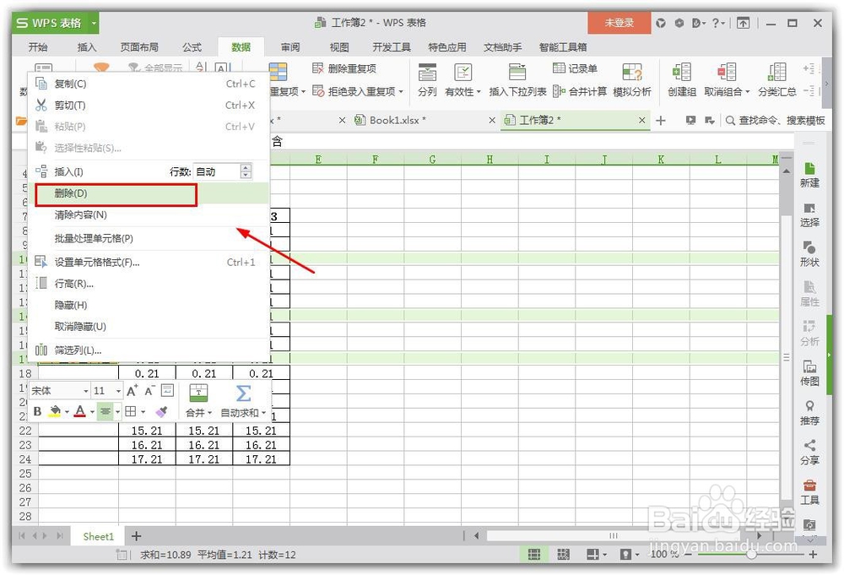Select Clear Contents (清除内容) in context menu

pos(148,215)
